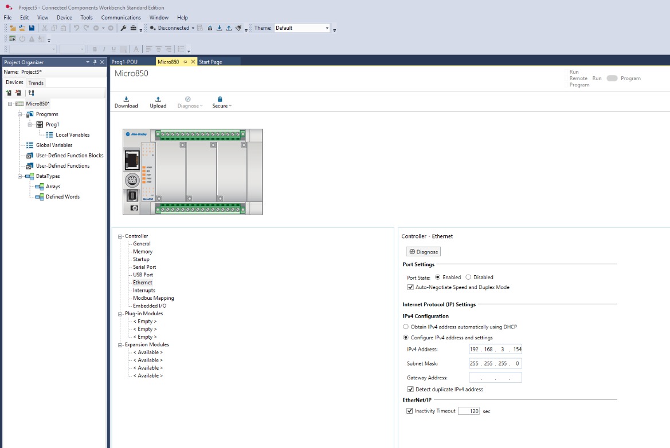Uncheck Detect duplicate IPv4 address
The image size is (670, 448).
click(x=410, y=389)
